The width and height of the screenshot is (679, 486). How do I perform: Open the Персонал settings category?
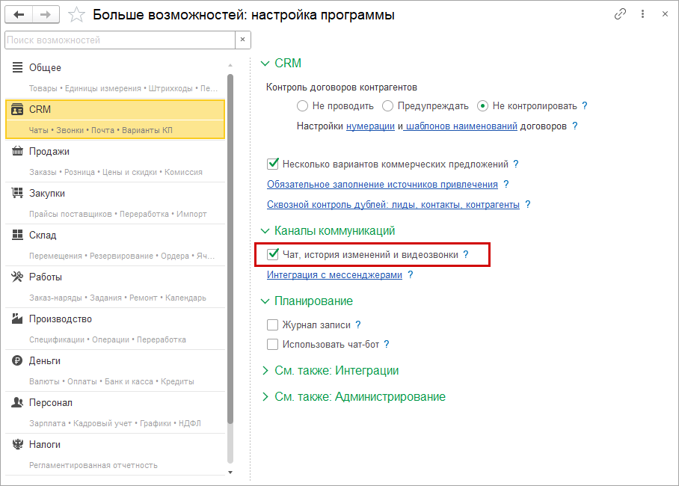pyautogui.click(x=115, y=412)
